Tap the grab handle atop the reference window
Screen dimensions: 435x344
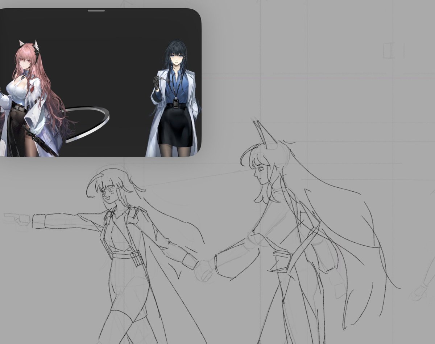tap(96, 10)
